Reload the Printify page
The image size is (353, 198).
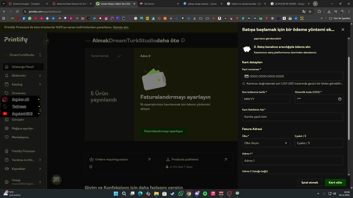point(17,12)
